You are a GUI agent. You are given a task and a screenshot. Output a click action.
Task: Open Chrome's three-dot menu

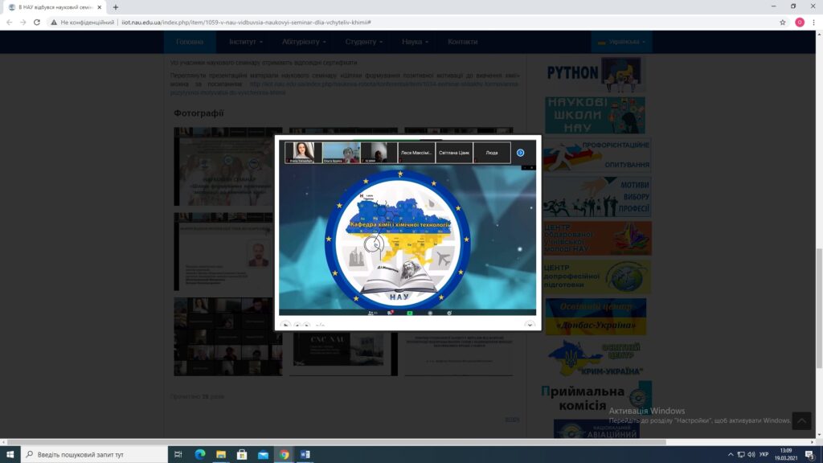pyautogui.click(x=814, y=23)
